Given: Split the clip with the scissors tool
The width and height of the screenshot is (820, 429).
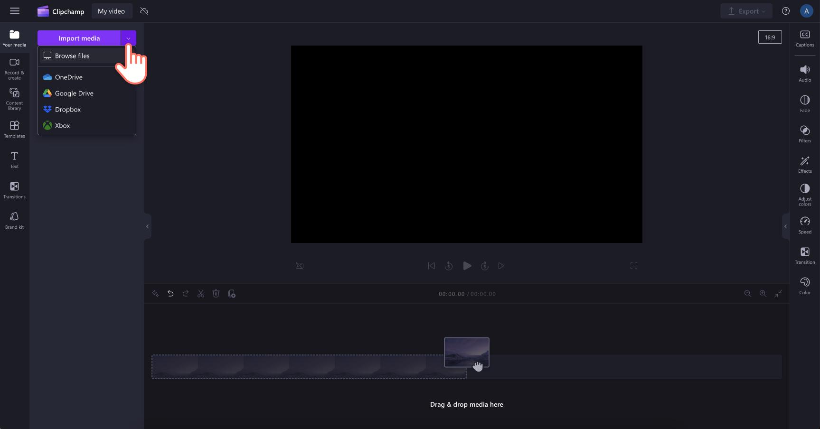Looking at the screenshot, I should (x=201, y=293).
